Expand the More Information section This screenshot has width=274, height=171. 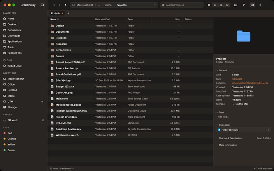227,145
